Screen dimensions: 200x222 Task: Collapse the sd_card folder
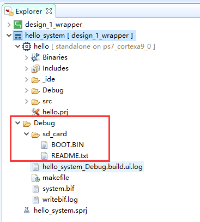click(27, 134)
